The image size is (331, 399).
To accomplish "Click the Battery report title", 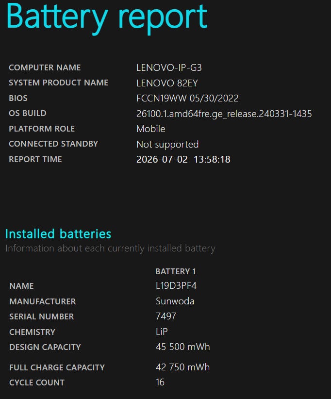I will tap(107, 17).
